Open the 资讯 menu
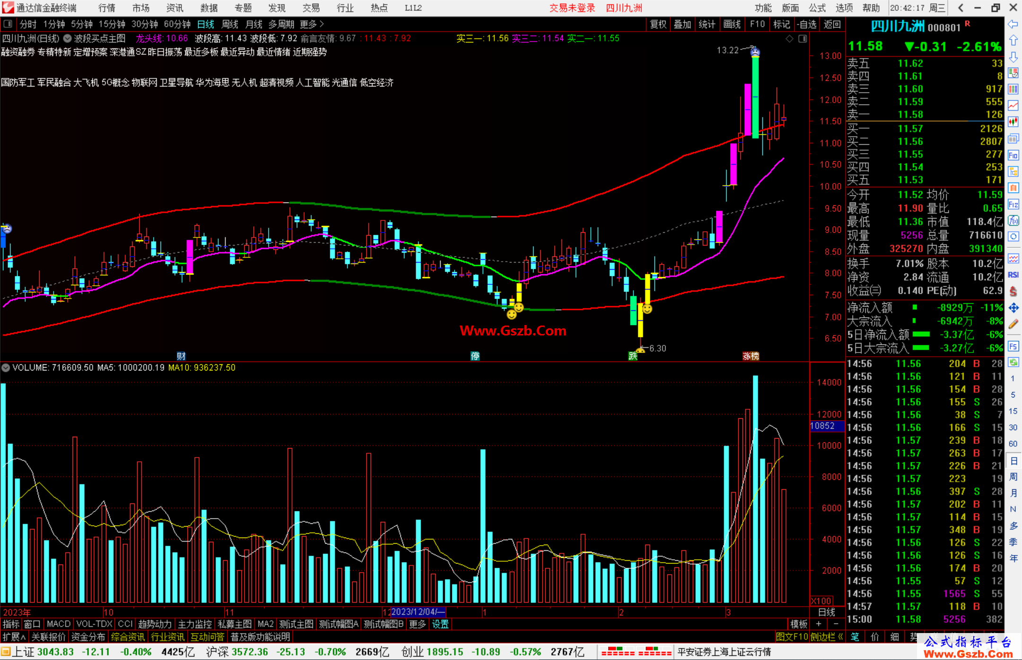Viewport: 1022px width, 660px height. (x=175, y=8)
